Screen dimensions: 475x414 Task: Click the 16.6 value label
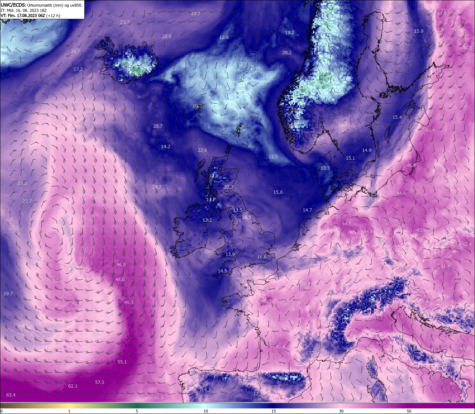pos(262,257)
